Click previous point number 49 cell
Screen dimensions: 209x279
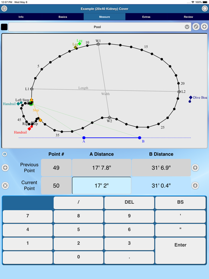[x=56, y=167]
